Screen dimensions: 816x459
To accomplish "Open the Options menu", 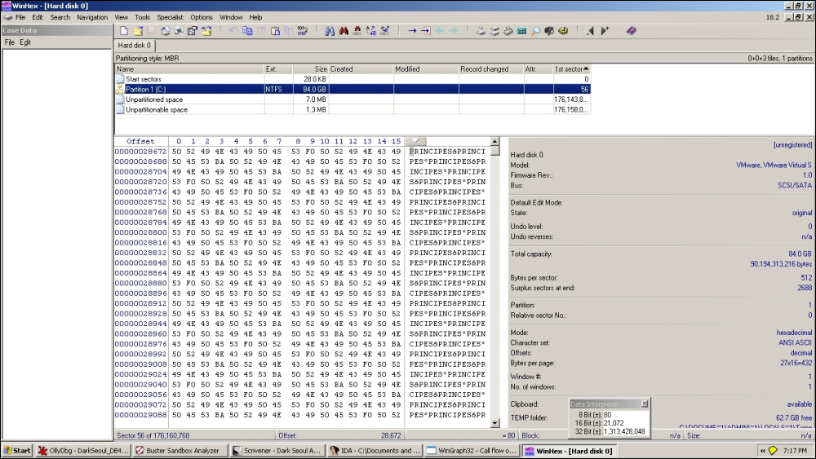I will 202,17.
